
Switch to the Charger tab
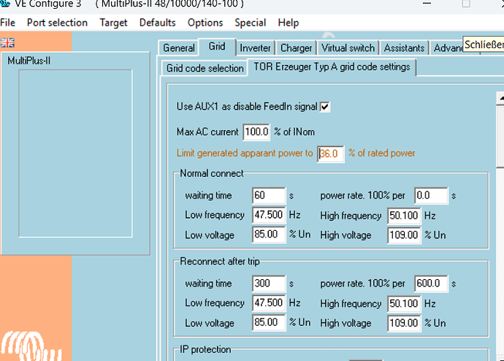click(x=296, y=48)
